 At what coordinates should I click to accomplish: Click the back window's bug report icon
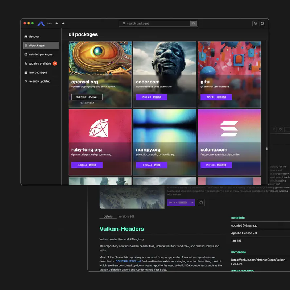(x=274, y=129)
